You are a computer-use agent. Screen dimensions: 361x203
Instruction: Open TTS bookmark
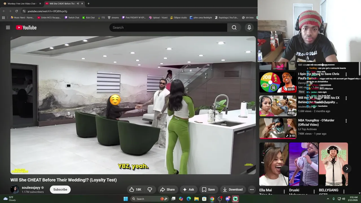coord(101,17)
